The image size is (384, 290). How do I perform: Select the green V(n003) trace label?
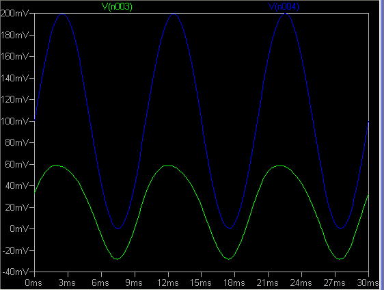(x=117, y=6)
